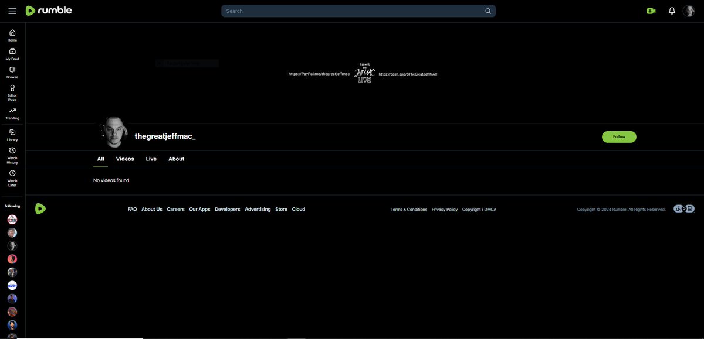Open Browse in sidebar
Viewport: 704px width, 339px height.
[12, 73]
